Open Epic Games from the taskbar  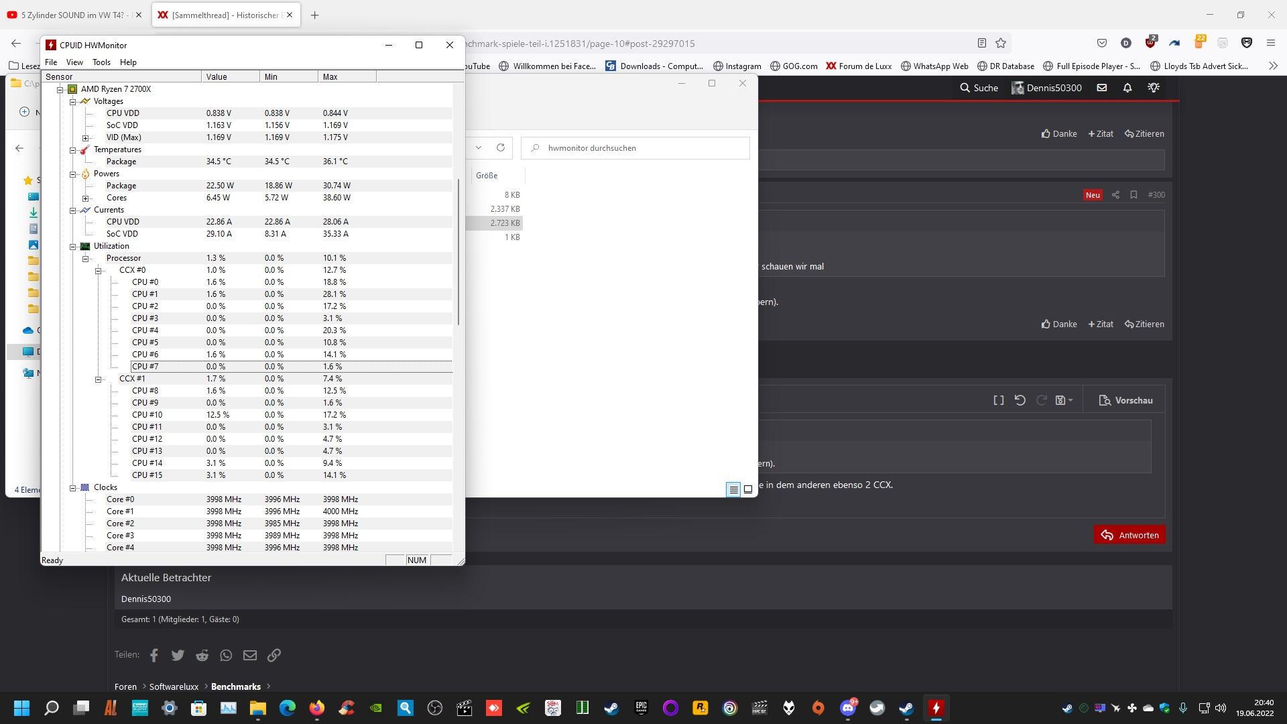point(641,708)
